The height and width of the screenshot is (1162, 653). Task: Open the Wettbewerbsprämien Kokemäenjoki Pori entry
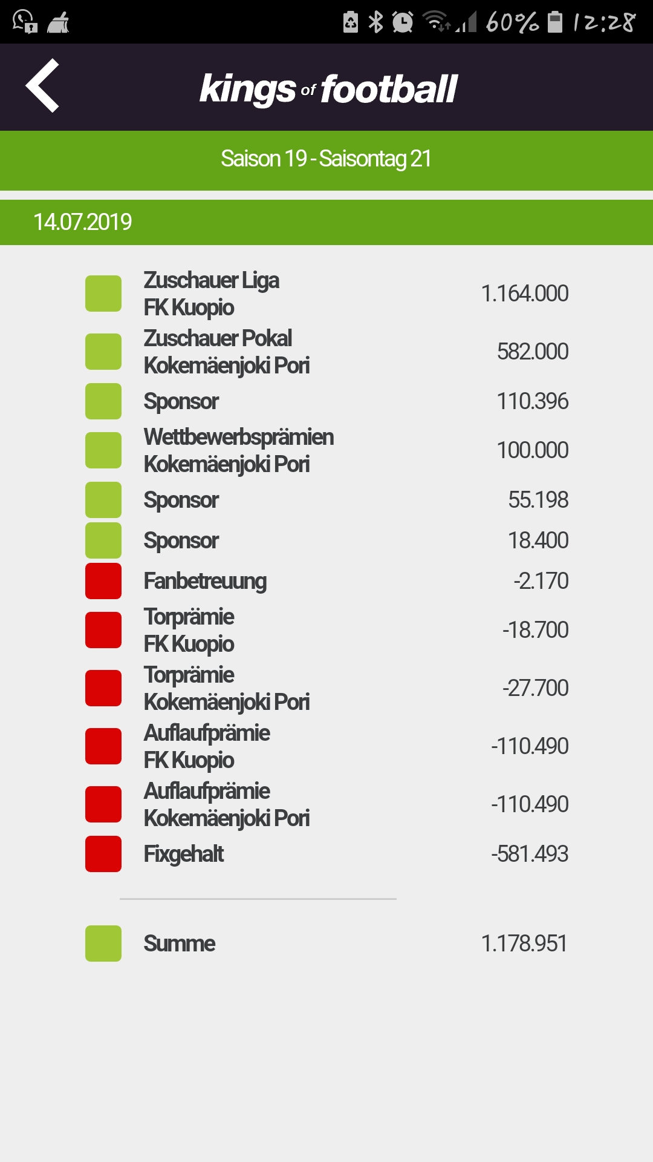(326, 450)
